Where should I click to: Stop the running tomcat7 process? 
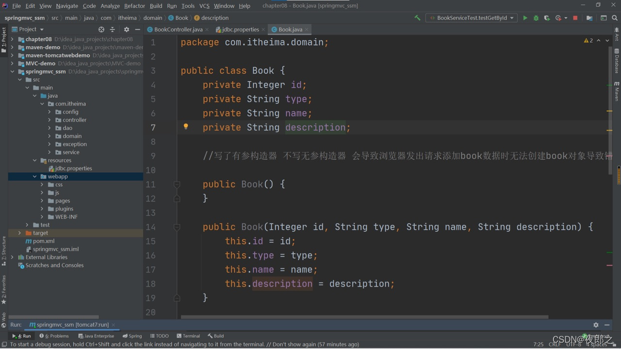pyautogui.click(x=574, y=18)
